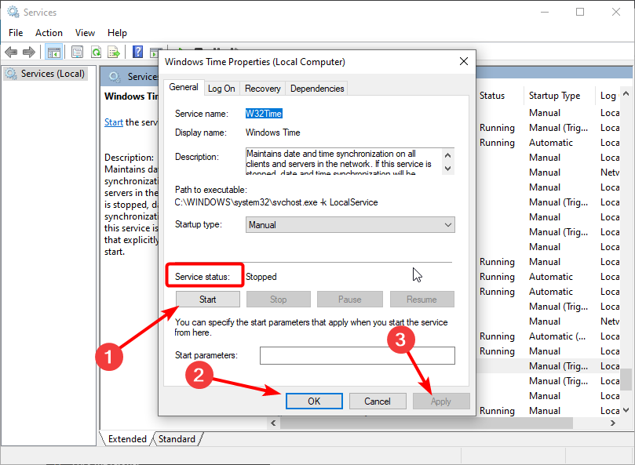Click the Stop service button

278,300
